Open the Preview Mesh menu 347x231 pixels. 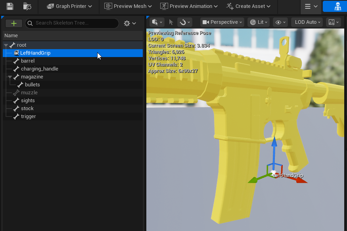click(128, 6)
